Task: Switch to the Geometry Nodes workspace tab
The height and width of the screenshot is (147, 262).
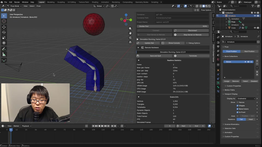Action: (x=142, y=2)
